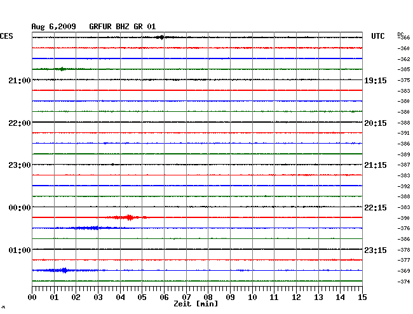Image resolution: width=413 pixels, height=314 pixels.
Task: Select the "14" minute tick label
Action: click(x=340, y=297)
